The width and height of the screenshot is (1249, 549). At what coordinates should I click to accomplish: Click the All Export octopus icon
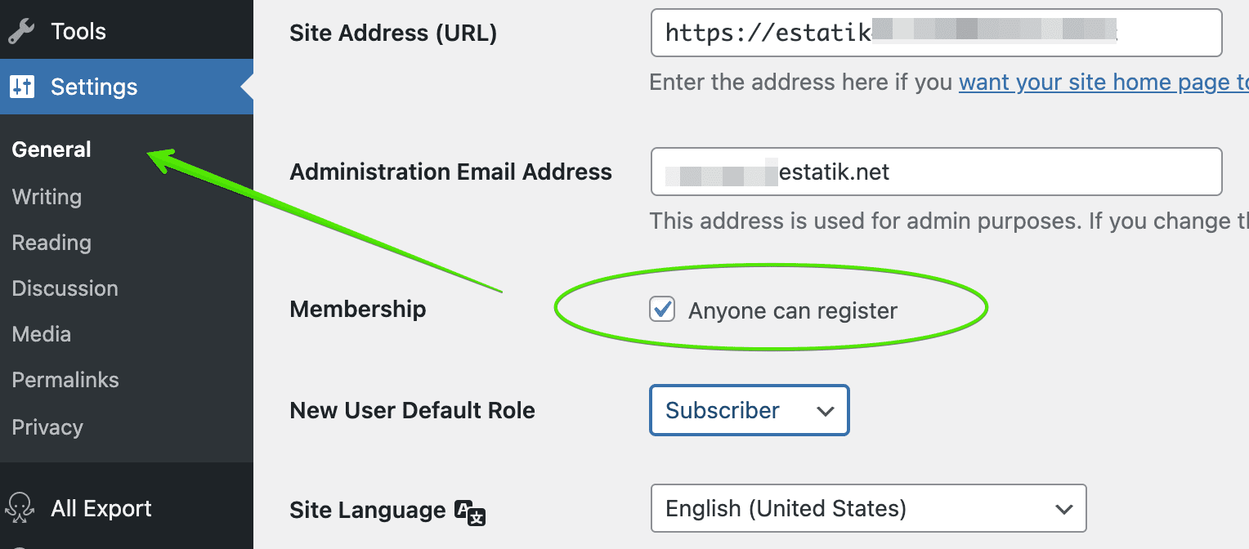tap(21, 508)
